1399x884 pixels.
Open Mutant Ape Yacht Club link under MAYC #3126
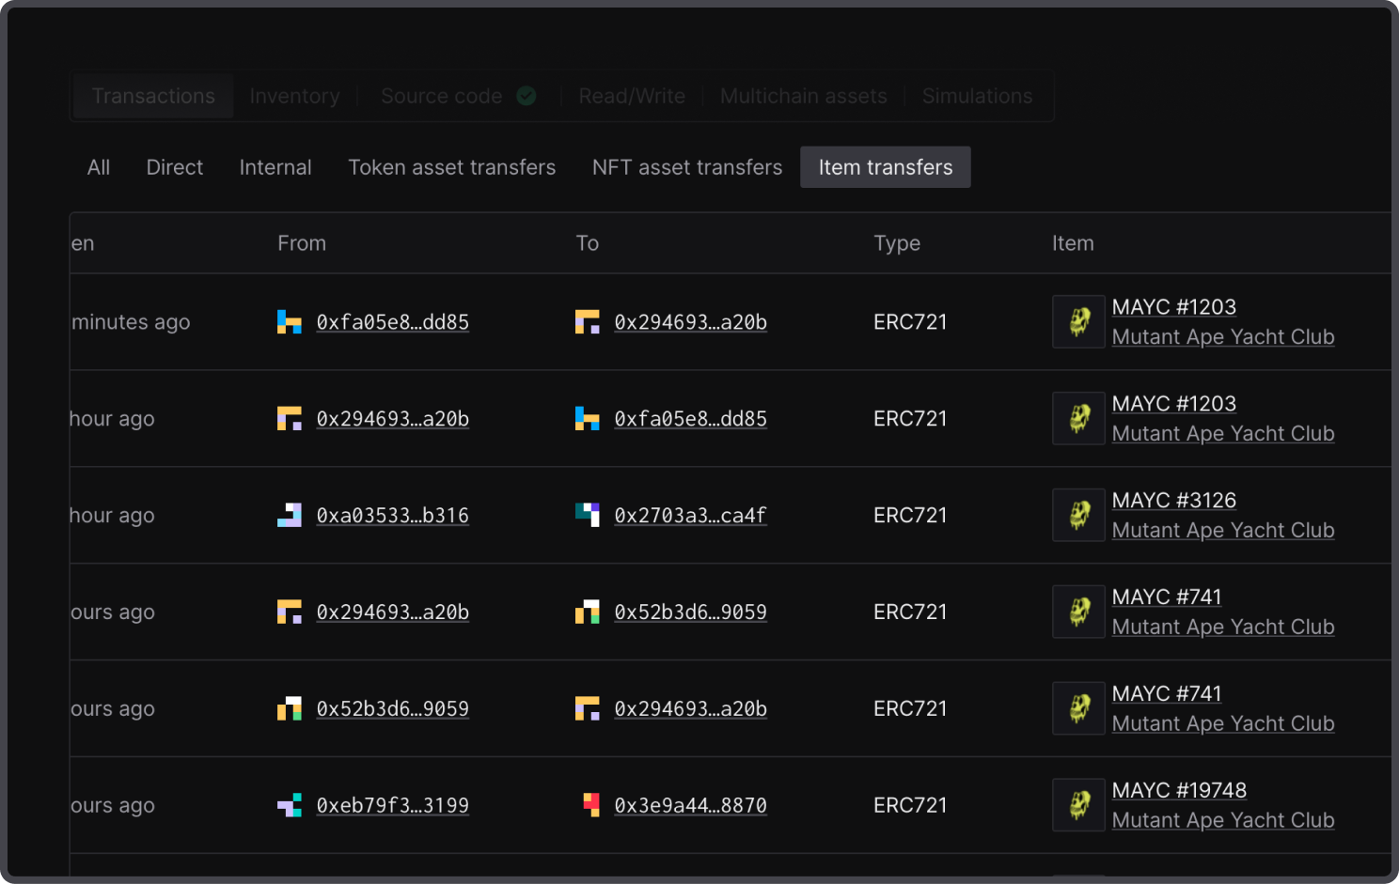click(1222, 531)
